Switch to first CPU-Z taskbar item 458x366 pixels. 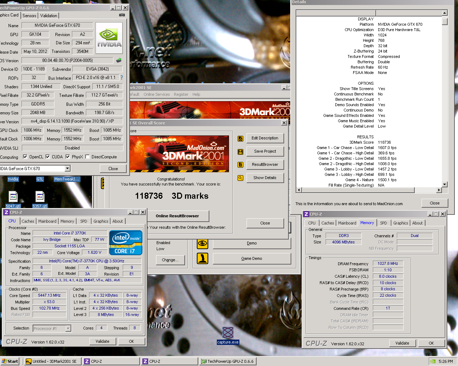(111, 361)
